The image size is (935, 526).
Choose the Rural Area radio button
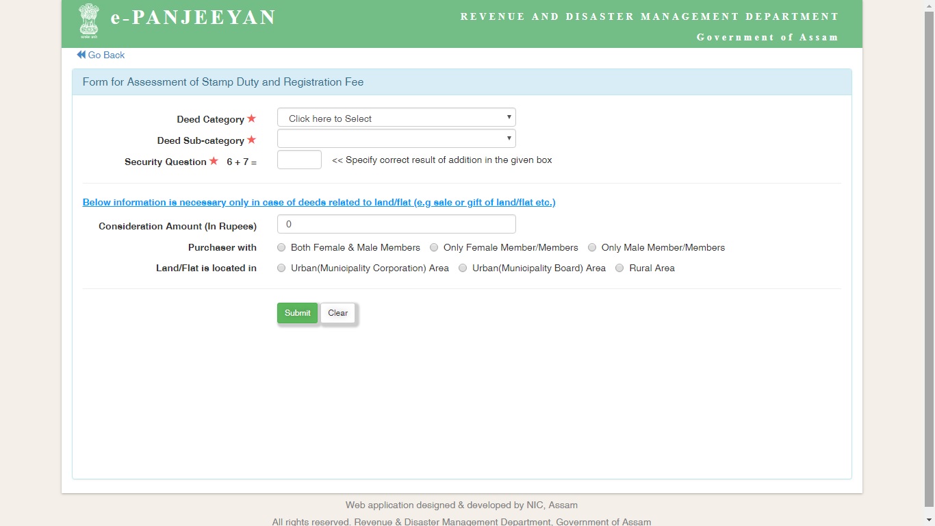pyautogui.click(x=619, y=268)
